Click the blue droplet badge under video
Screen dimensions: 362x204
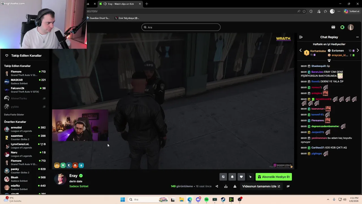click(81, 165)
